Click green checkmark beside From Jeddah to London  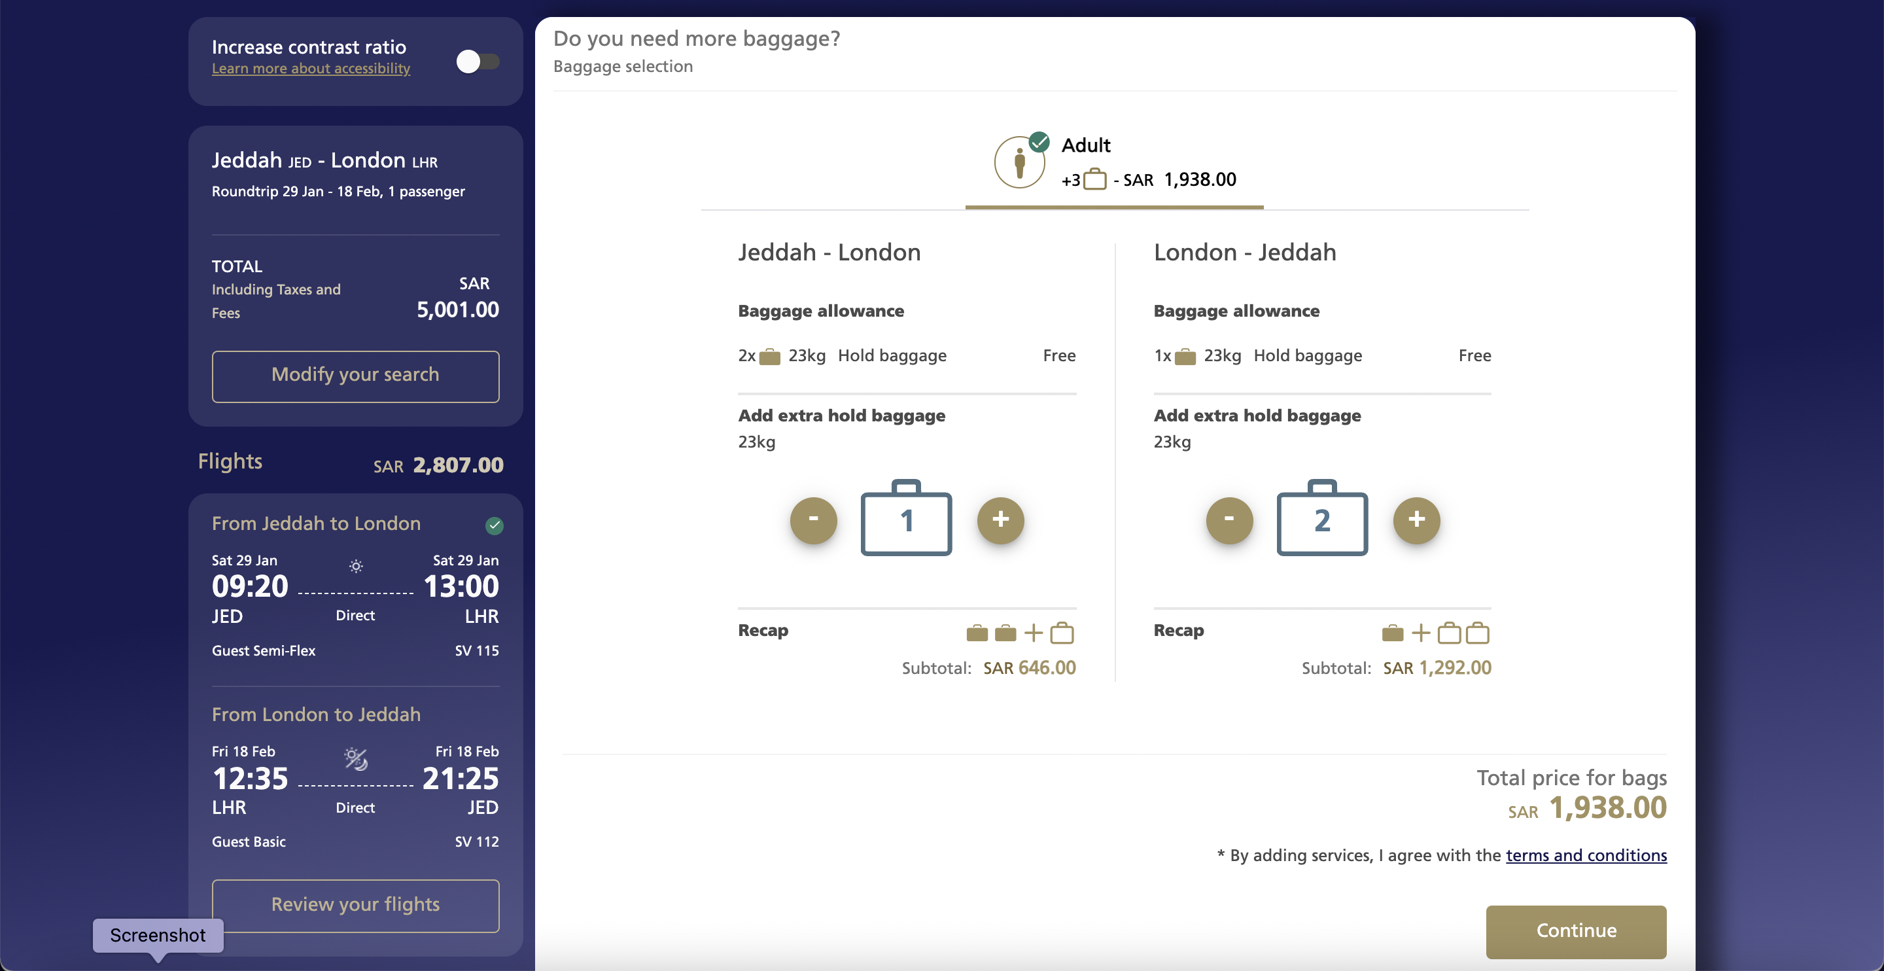pyautogui.click(x=495, y=525)
